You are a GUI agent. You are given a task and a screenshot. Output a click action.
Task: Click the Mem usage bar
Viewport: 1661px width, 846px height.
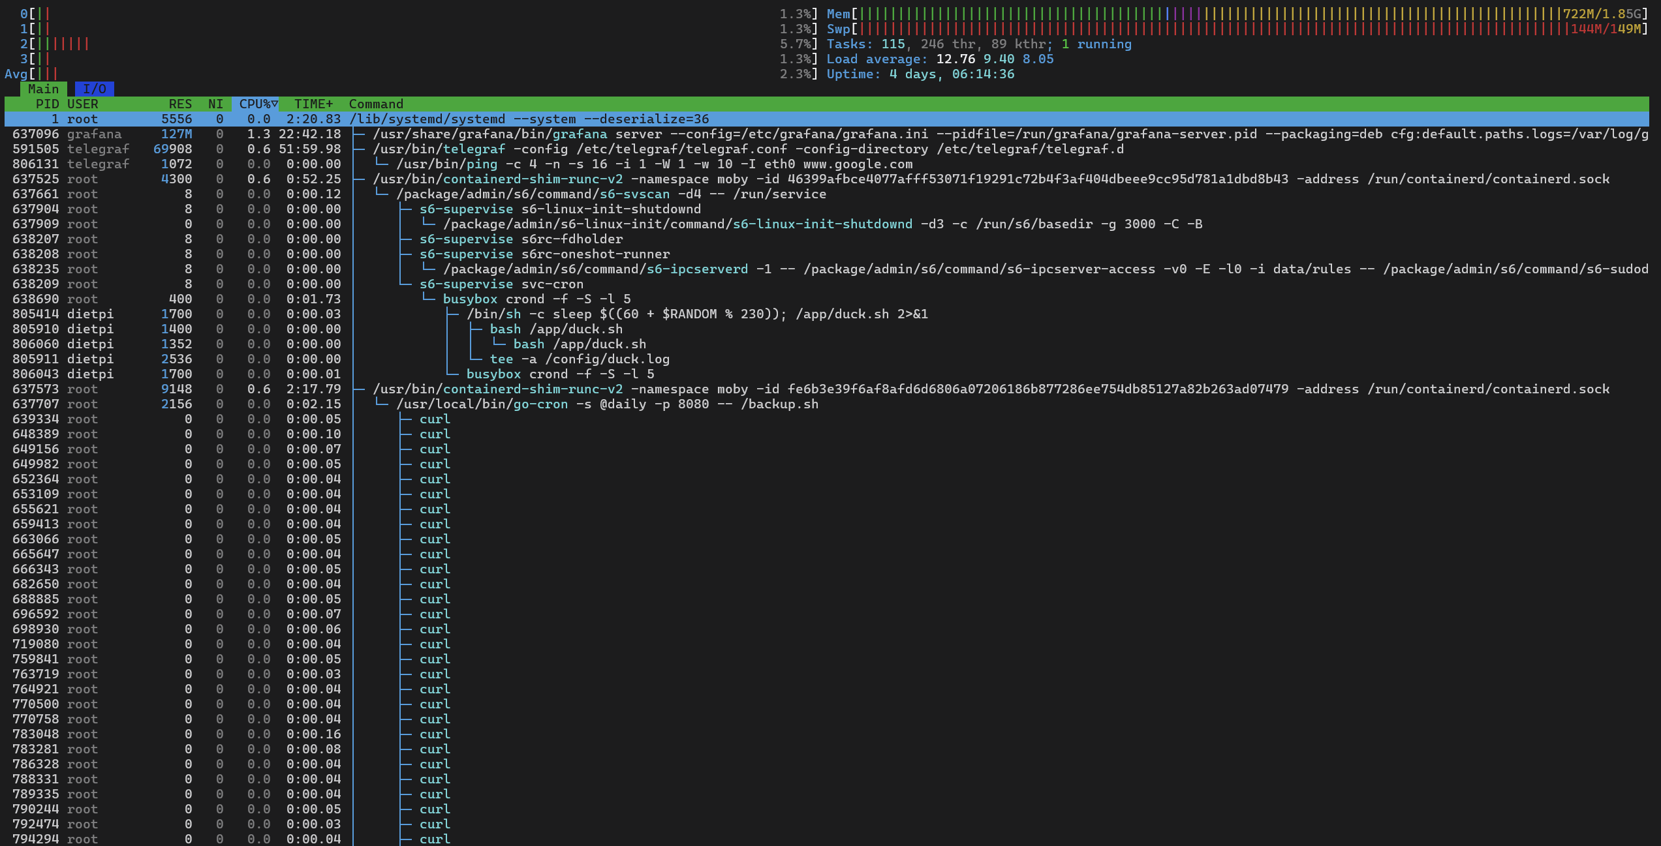coord(1237,14)
